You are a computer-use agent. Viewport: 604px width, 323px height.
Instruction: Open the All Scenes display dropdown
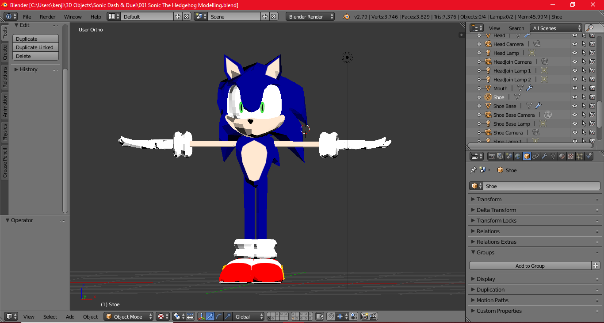click(x=556, y=28)
